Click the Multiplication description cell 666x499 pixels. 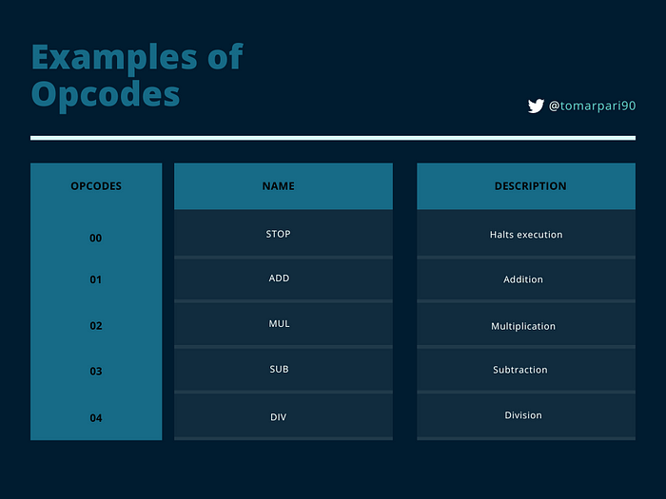pyautogui.click(x=526, y=324)
